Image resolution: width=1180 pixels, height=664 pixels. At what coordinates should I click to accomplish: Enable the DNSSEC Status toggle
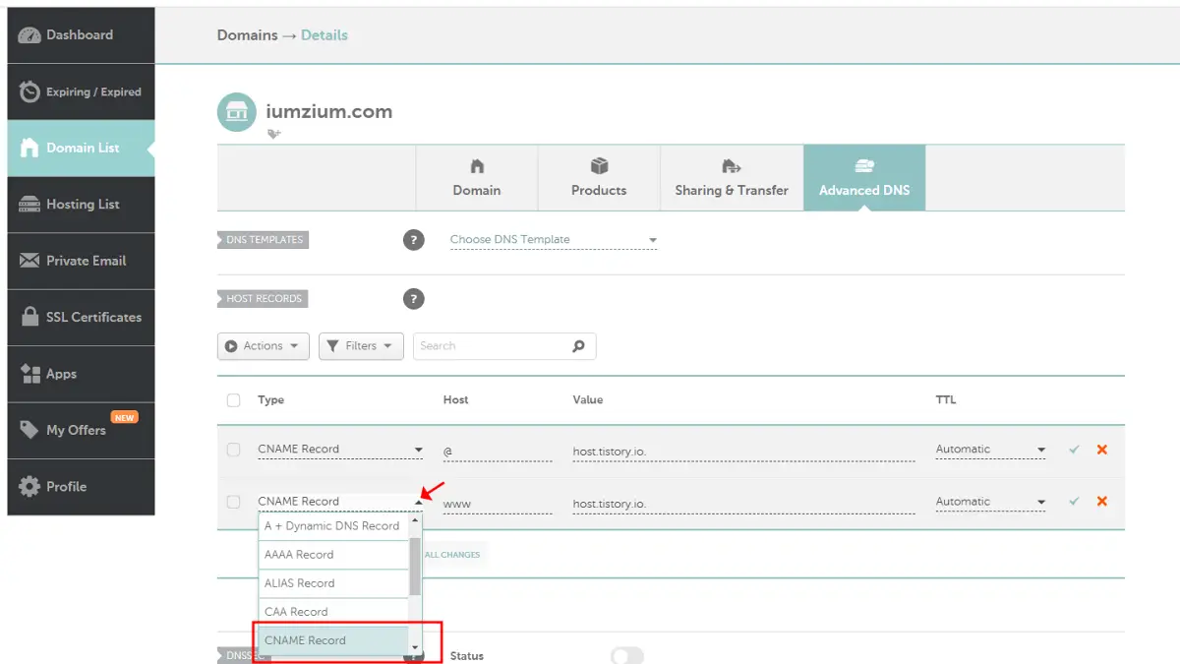pos(626,655)
